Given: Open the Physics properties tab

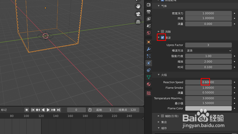Looking at the screenshot, I should [x=149, y=63].
